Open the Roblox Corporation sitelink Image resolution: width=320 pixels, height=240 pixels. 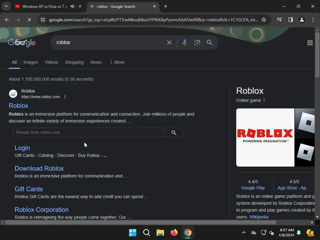pos(42,210)
